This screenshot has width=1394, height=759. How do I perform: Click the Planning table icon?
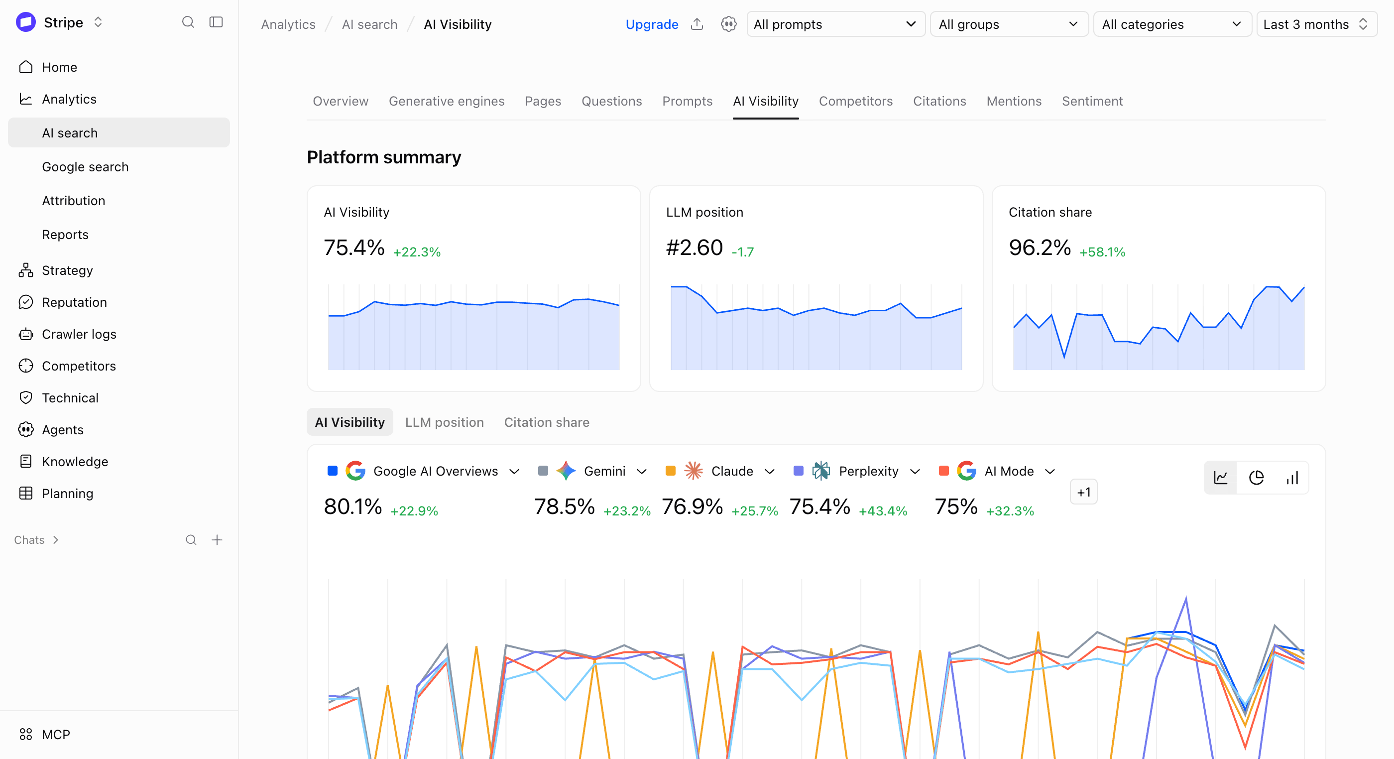point(26,493)
